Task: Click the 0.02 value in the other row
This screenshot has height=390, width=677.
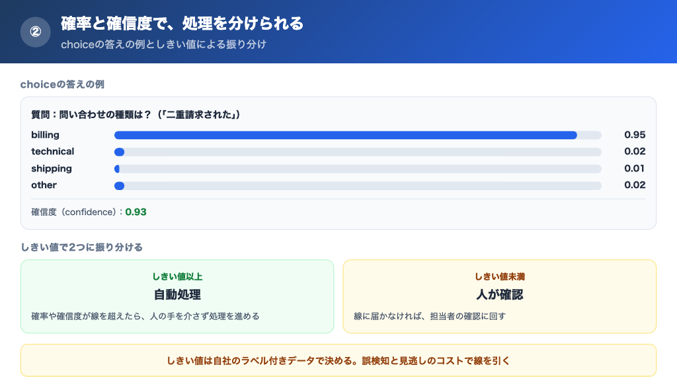Action: coord(635,185)
